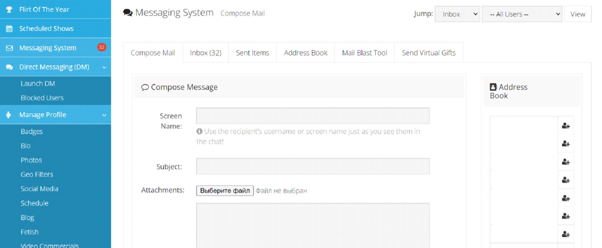Click the third add-contact icon in Address Book

tap(565, 162)
